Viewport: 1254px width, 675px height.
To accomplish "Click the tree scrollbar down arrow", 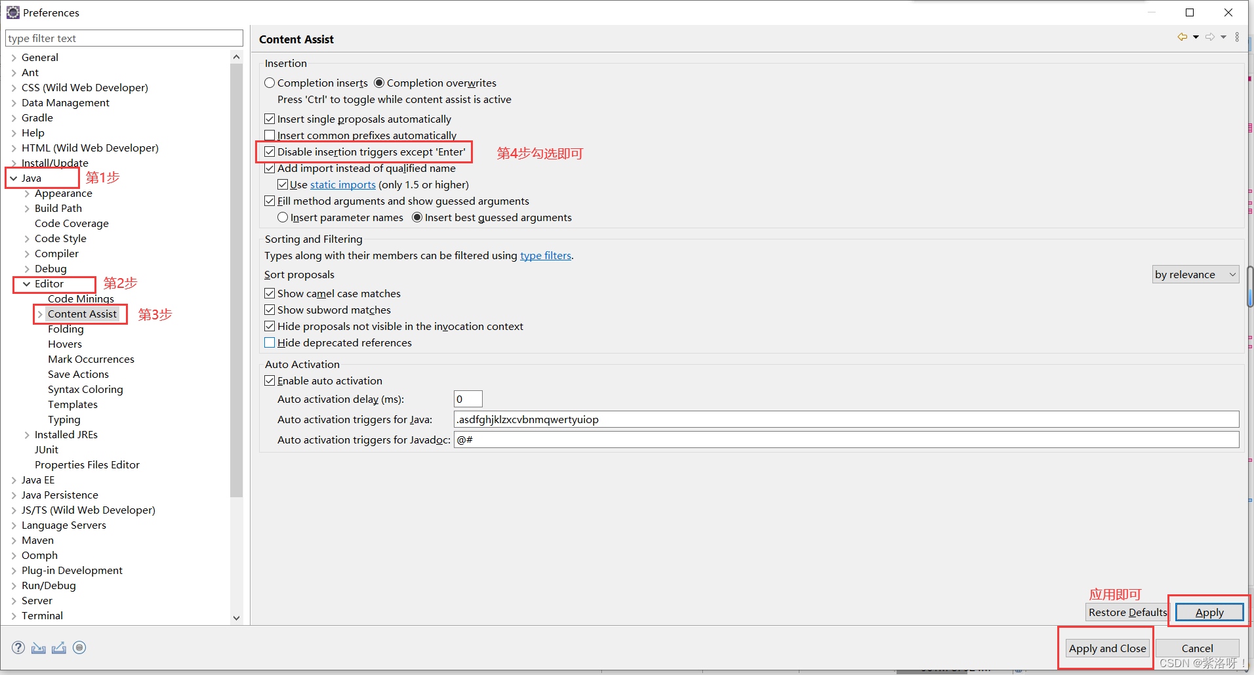I will (x=236, y=617).
